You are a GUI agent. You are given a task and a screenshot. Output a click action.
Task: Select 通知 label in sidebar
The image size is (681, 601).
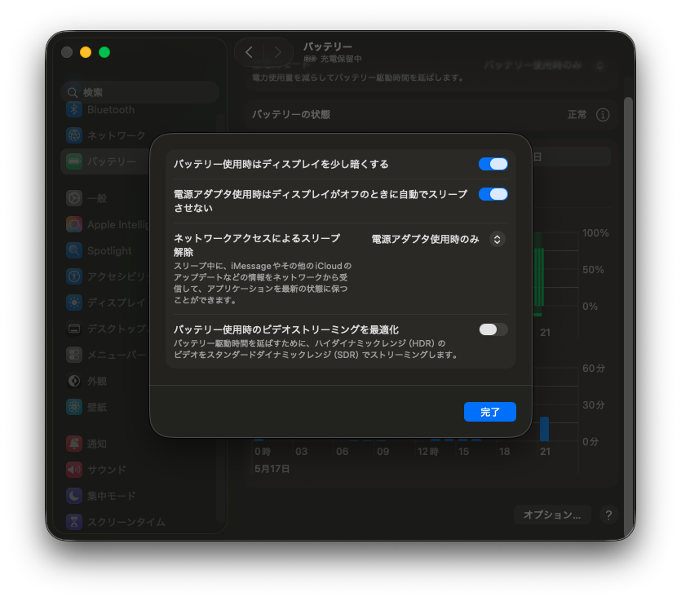[97, 444]
